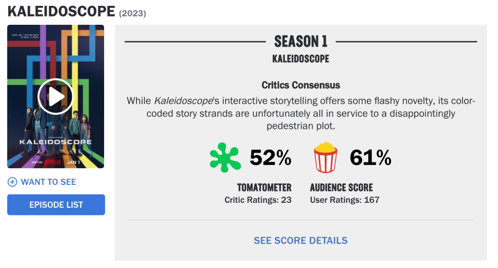Viewport: 498px width, 268px height.
Task: Play the Kaleidoscope trailer on poster
Action: (x=55, y=96)
